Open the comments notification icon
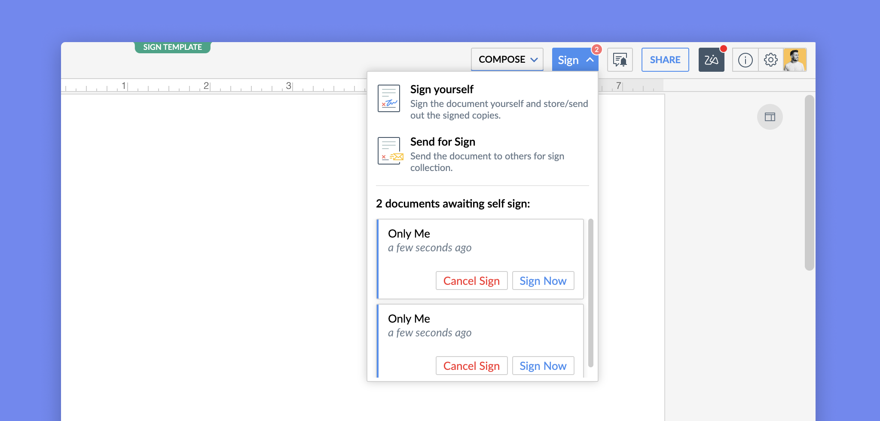 tap(620, 60)
